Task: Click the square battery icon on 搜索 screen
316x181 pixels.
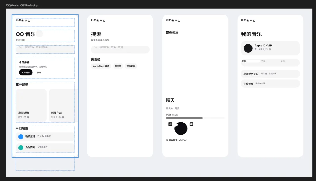Action: pyautogui.click(x=104, y=20)
